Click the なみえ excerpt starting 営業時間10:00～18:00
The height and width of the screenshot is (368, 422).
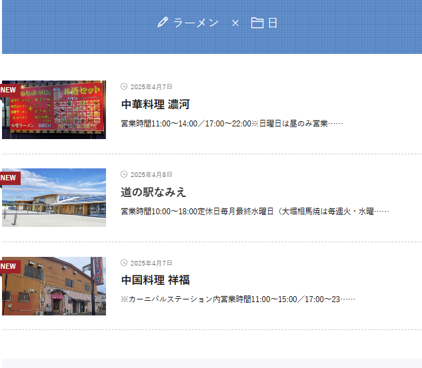click(x=255, y=212)
